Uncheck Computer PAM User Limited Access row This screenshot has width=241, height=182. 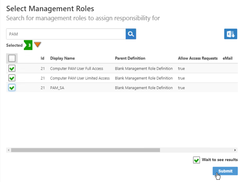(12, 78)
